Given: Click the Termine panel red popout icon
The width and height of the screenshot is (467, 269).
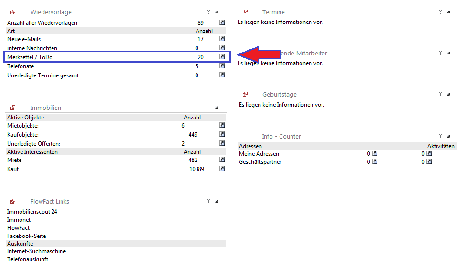Looking at the screenshot, I should click(245, 12).
